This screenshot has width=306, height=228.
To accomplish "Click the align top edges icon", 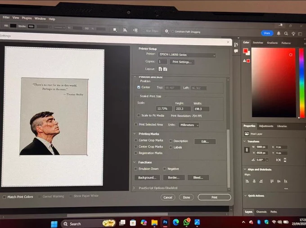I will 272,181.
